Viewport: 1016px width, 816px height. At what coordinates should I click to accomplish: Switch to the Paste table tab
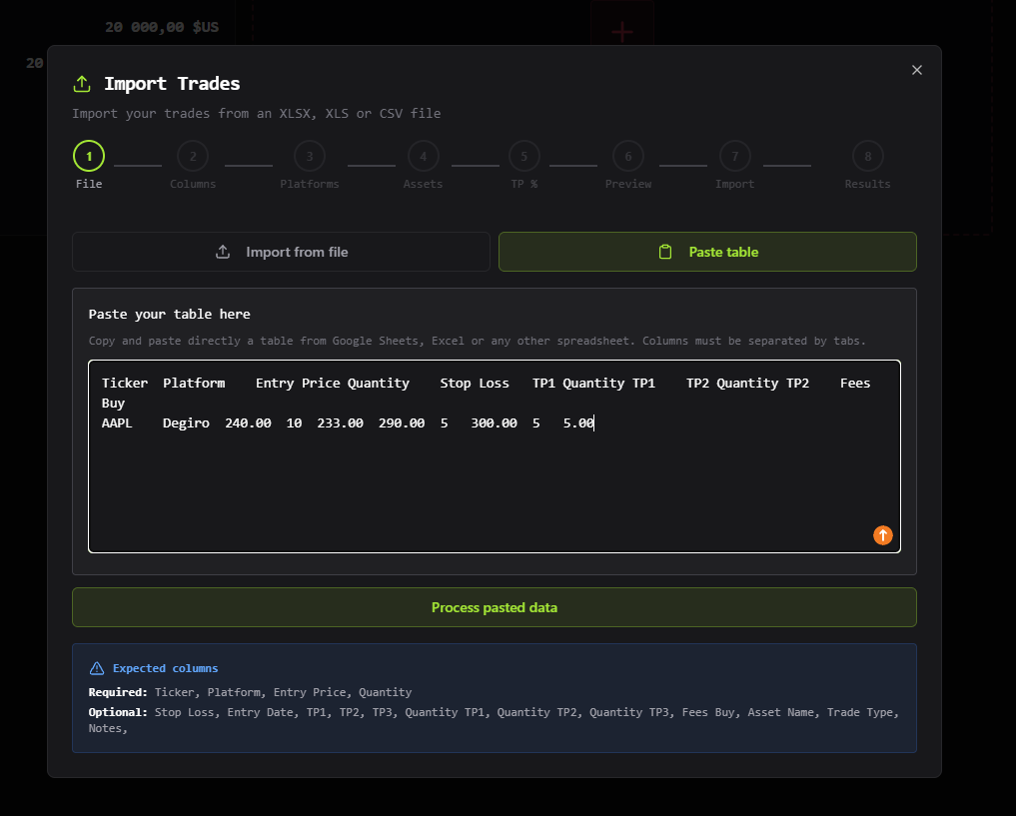[707, 252]
